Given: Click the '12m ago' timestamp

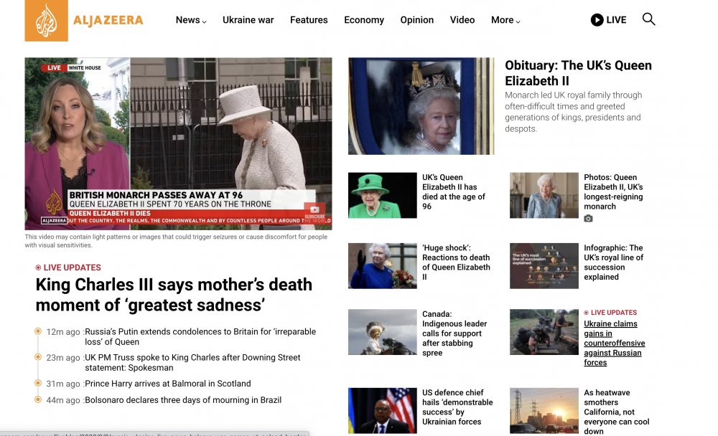Looking at the screenshot, I should coord(63,332).
